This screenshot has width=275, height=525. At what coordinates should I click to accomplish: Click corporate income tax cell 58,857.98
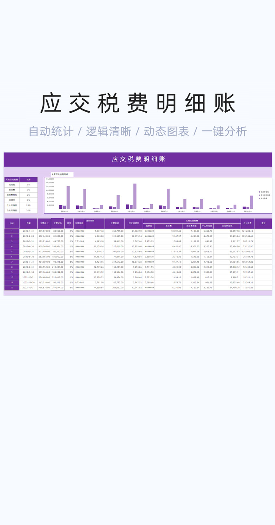tap(227, 231)
